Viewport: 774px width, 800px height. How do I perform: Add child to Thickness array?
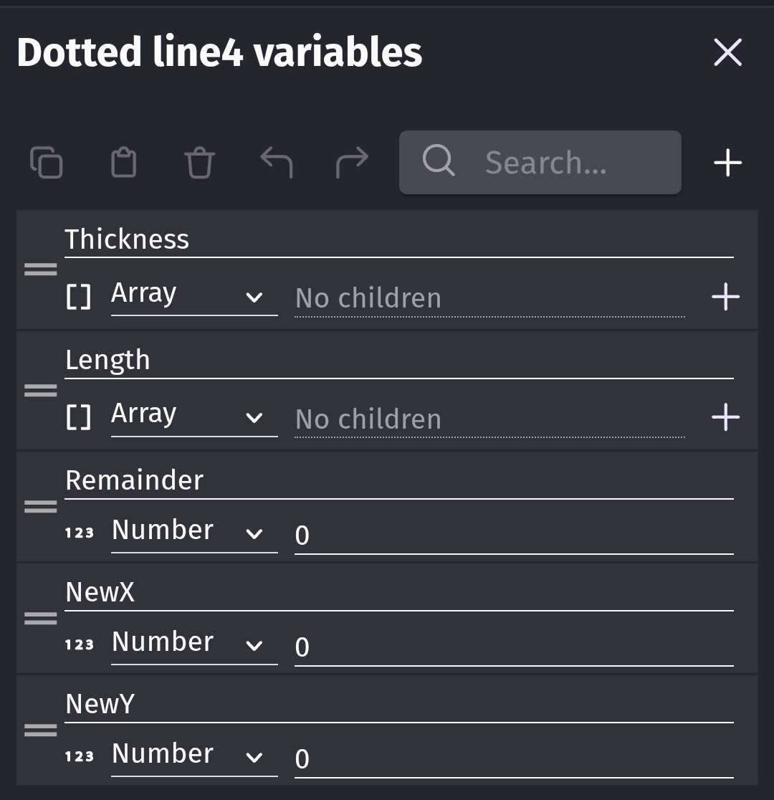(725, 296)
